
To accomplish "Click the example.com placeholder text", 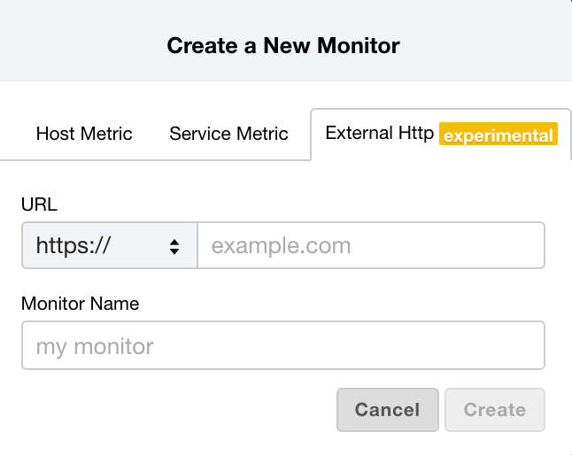I will (x=281, y=246).
